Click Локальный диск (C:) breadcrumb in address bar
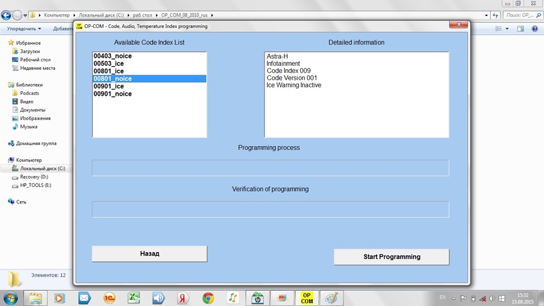Image resolution: width=544 pixels, height=306 pixels. (101, 15)
